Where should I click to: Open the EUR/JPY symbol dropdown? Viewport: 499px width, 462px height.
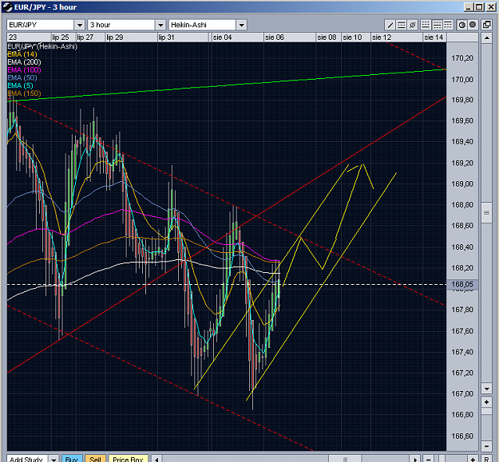coord(80,25)
